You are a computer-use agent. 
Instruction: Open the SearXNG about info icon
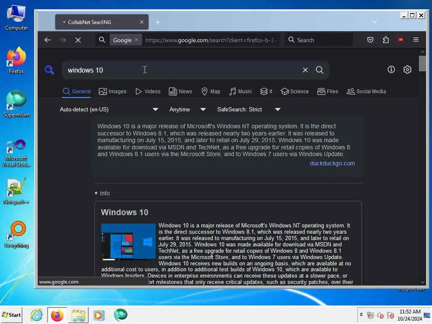tap(391, 70)
